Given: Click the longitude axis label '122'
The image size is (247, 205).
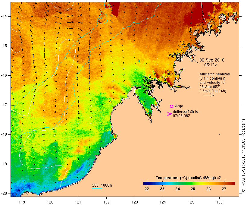Looking at the screenshot, I should coord(106,202).
